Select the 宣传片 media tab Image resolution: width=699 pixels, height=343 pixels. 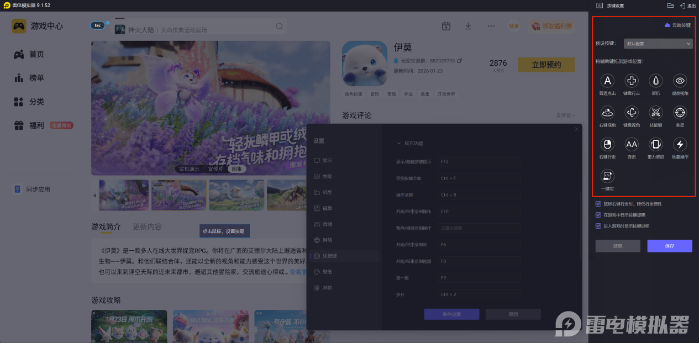pyautogui.click(x=216, y=169)
